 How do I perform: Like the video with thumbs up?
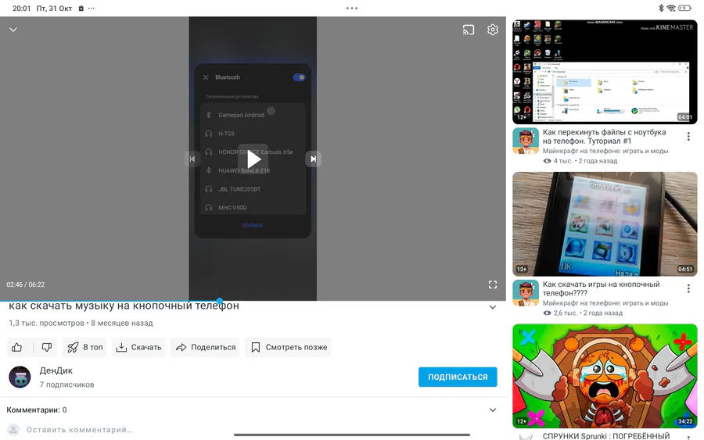coord(17,347)
